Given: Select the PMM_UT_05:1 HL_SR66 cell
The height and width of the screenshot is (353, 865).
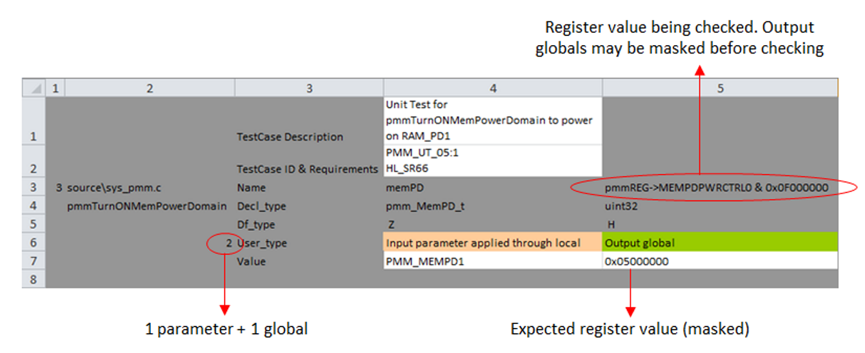Looking at the screenshot, I should (492, 162).
